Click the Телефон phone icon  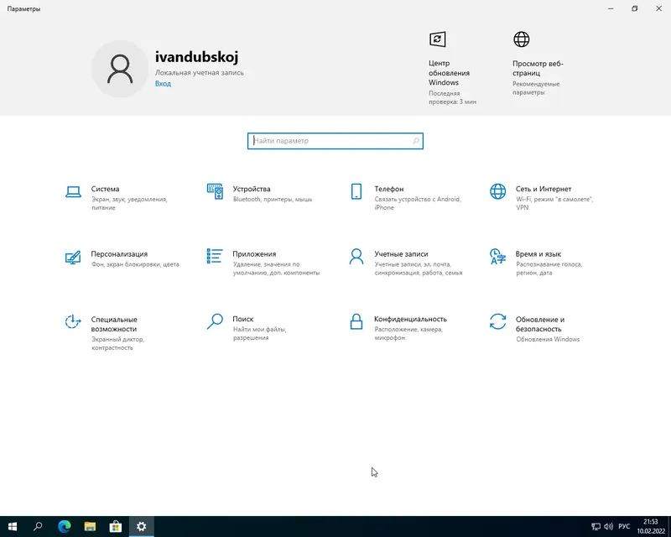click(356, 191)
